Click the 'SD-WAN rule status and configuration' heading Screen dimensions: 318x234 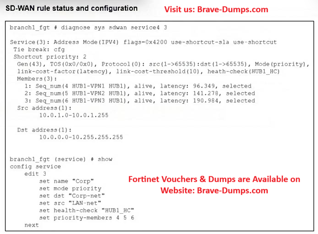[72, 8]
